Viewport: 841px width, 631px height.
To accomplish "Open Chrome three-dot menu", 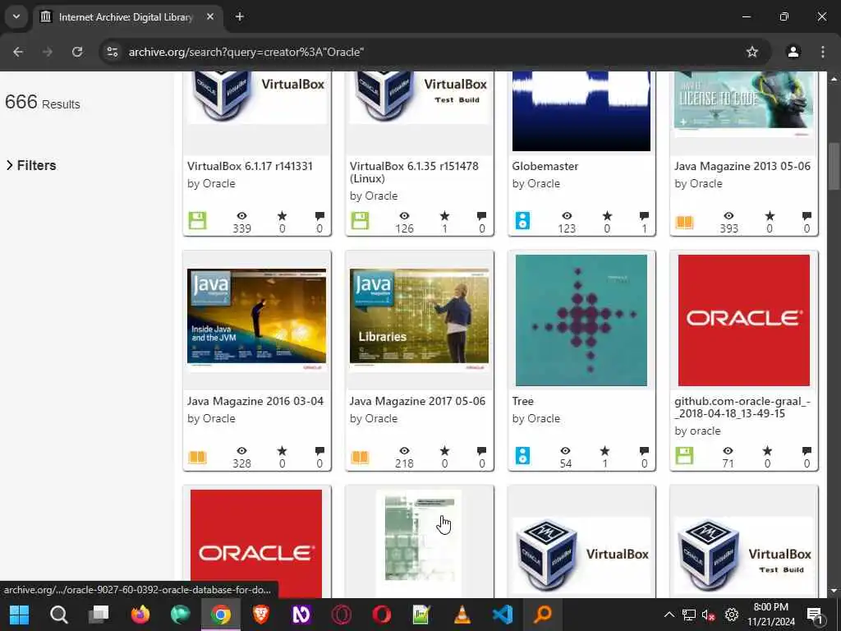I will [822, 52].
